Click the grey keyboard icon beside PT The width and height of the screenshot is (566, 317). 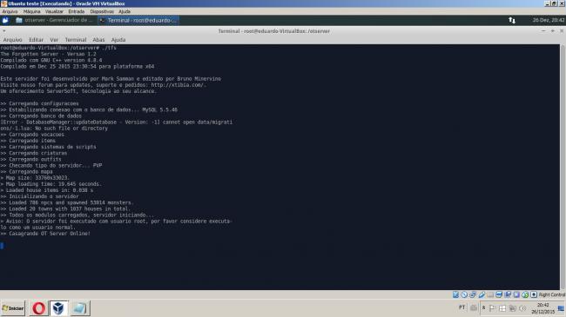(x=473, y=307)
